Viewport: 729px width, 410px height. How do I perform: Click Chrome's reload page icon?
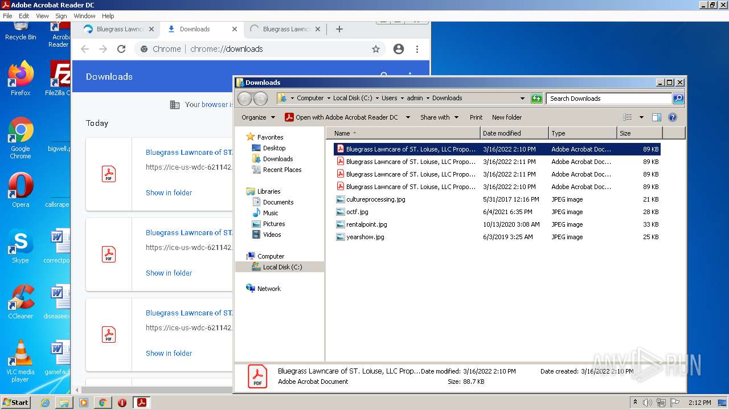coord(121,49)
